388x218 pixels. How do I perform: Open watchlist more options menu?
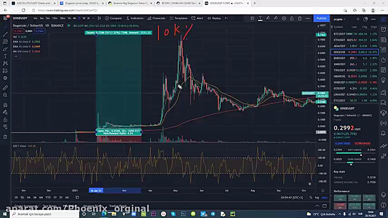tap(373, 19)
